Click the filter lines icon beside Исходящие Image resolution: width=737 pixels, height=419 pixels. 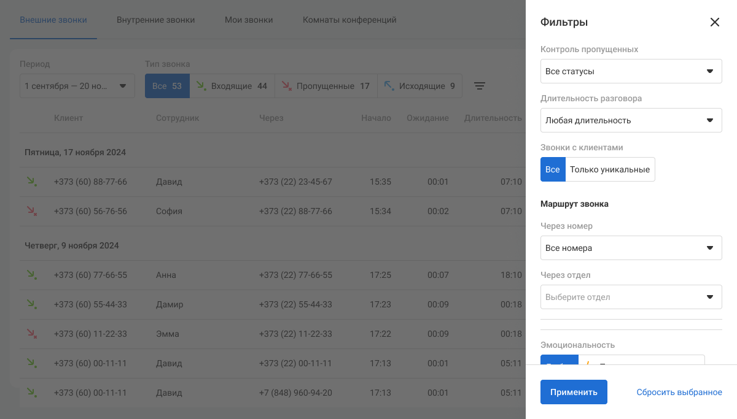coord(480,86)
